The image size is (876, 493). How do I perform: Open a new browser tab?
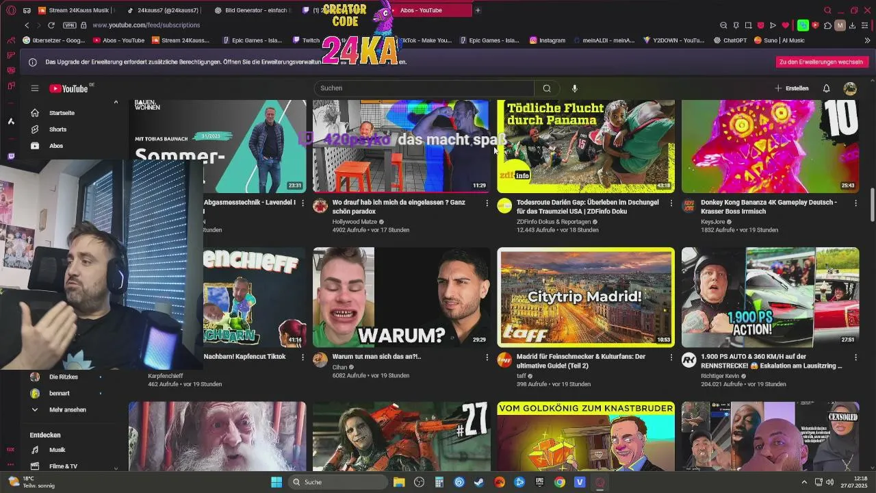coord(478,10)
